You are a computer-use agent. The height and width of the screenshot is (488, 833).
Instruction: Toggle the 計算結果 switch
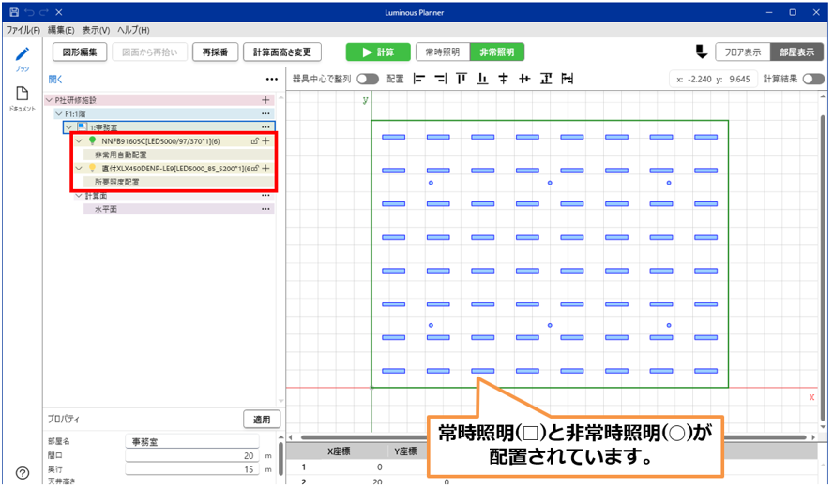(x=812, y=80)
